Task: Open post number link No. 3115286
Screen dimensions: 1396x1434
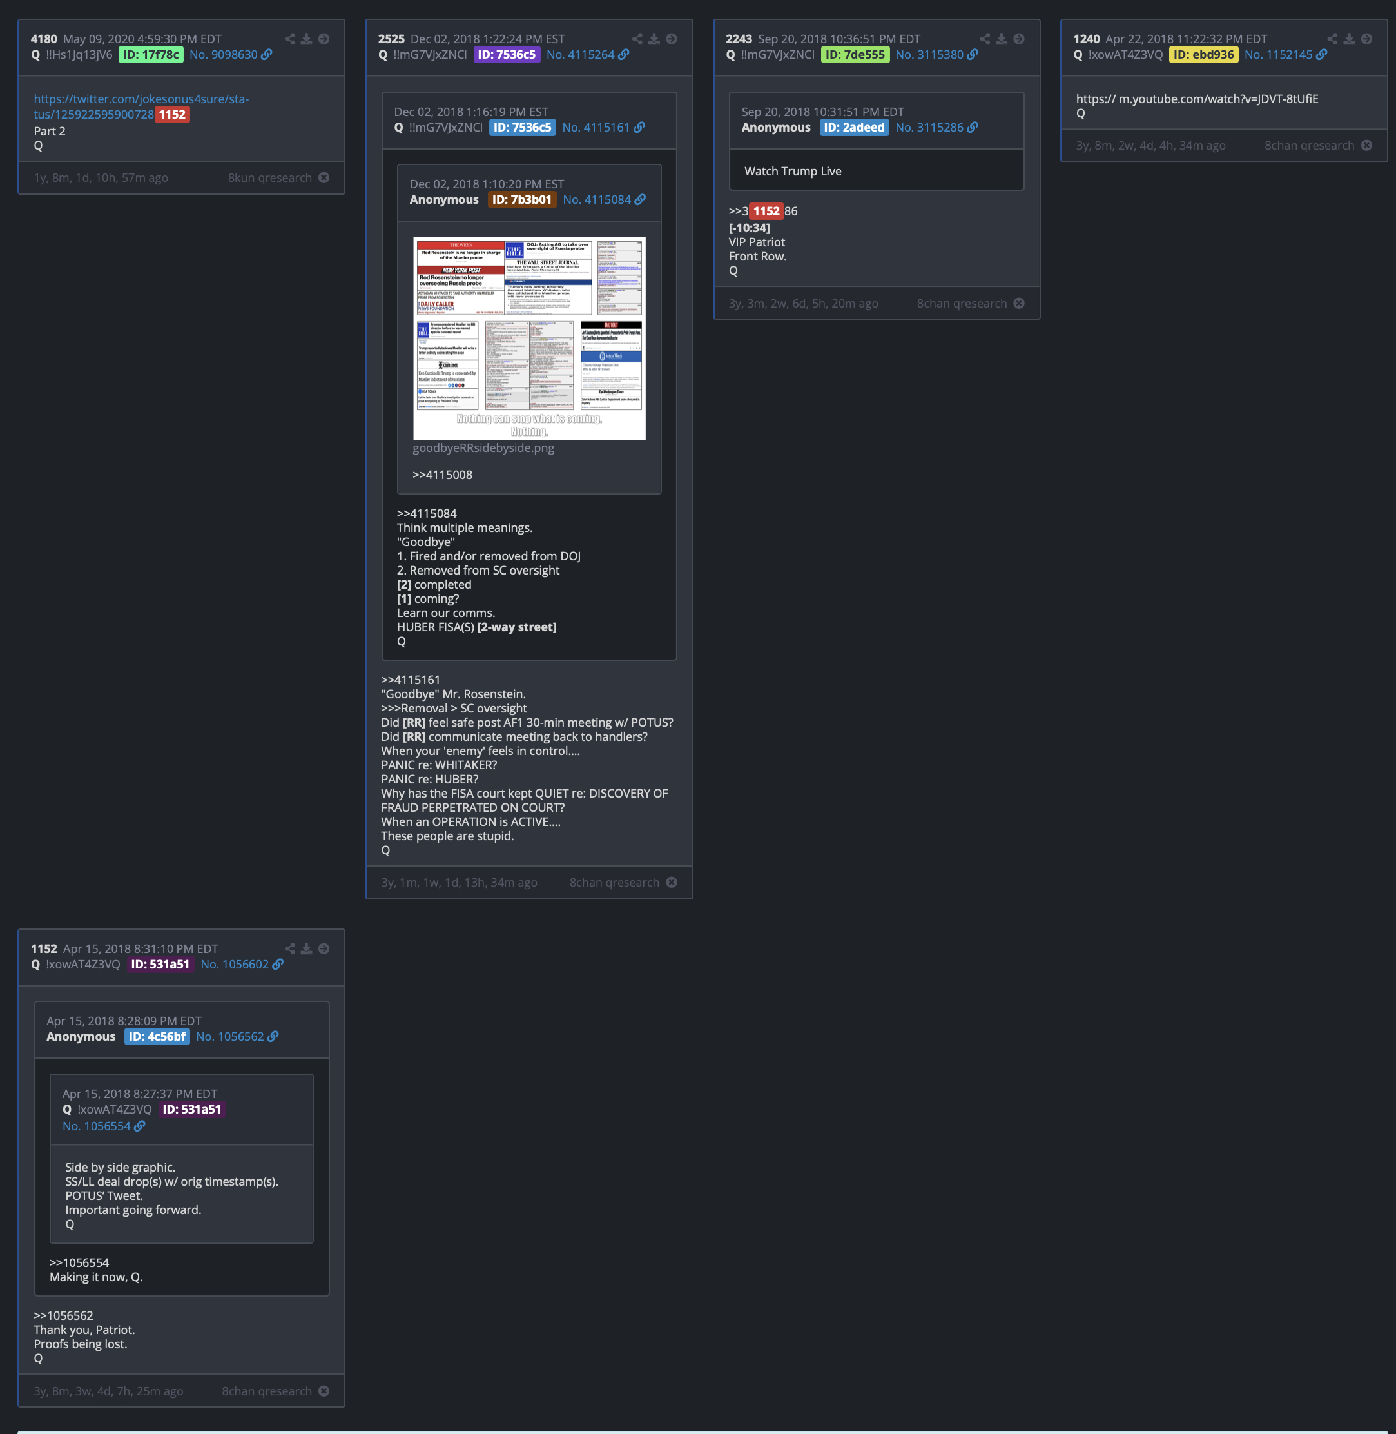Action: coord(929,127)
